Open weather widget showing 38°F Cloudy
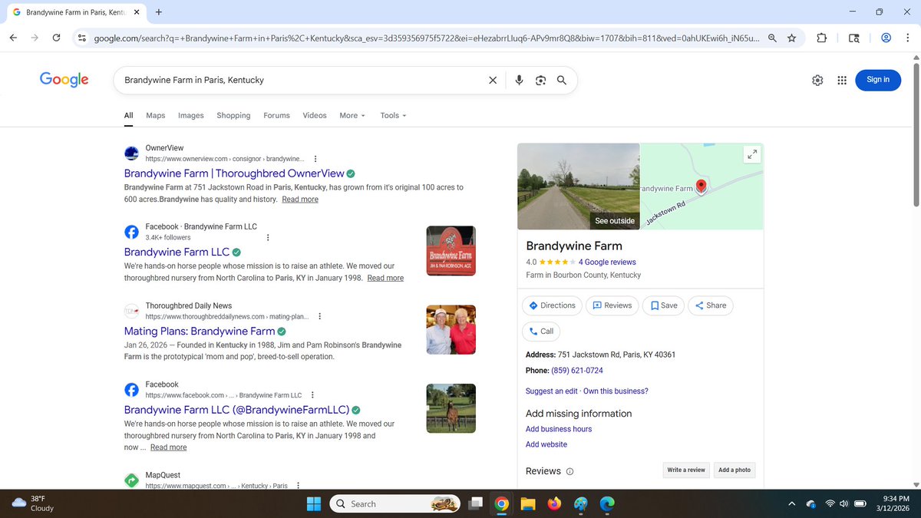Screen dimensions: 921x518 coord(35,503)
